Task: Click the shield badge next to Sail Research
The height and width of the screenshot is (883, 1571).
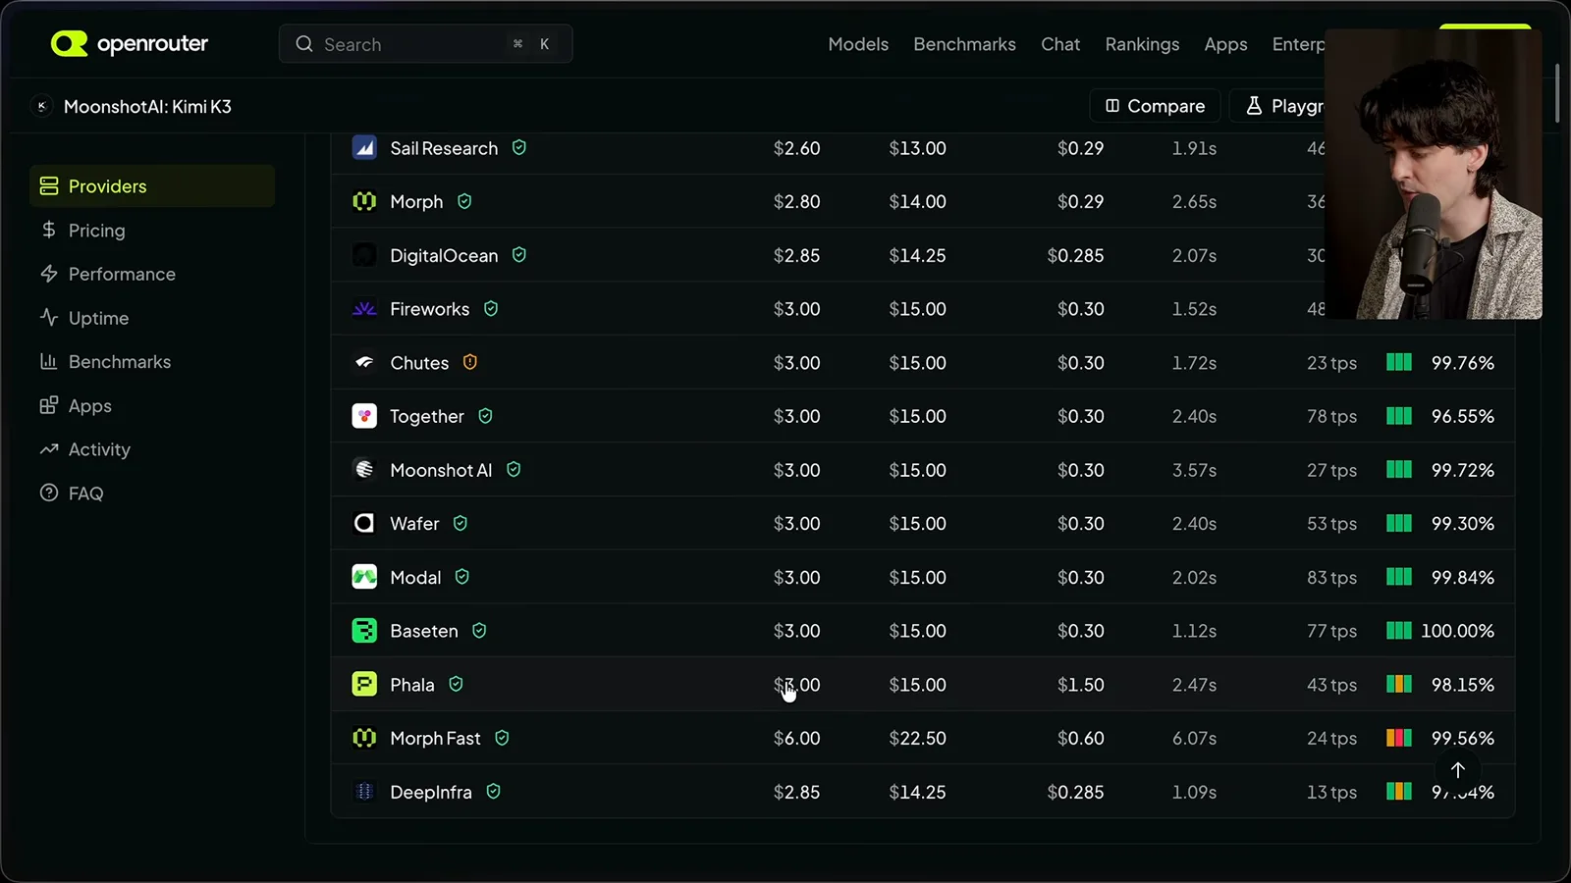Action: [519, 147]
